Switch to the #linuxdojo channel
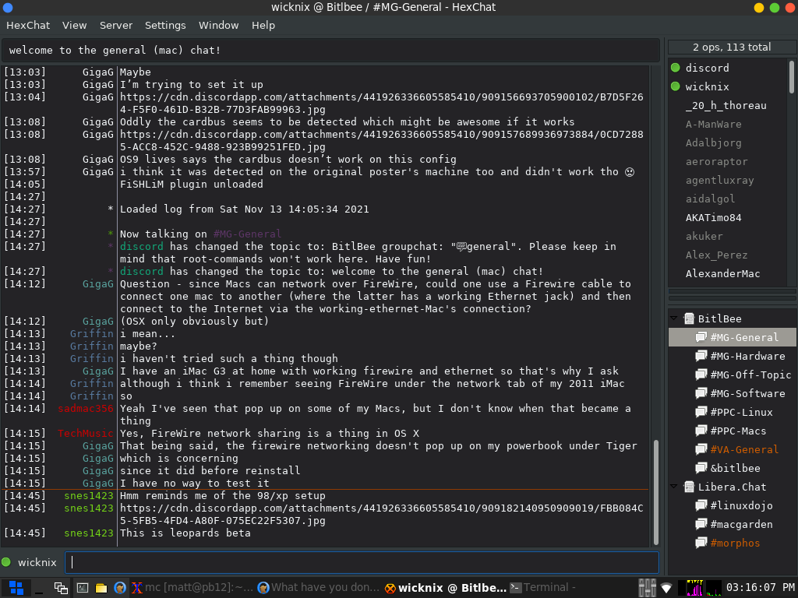798x598 pixels. (742, 506)
